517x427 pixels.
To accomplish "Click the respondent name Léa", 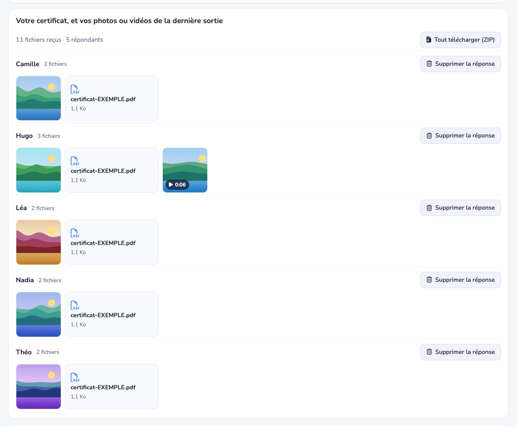I will [x=21, y=207].
